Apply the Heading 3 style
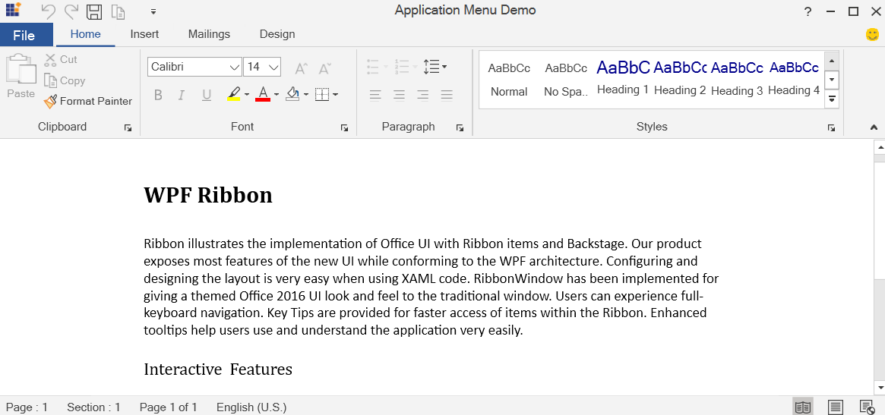The image size is (885, 415). [737, 78]
